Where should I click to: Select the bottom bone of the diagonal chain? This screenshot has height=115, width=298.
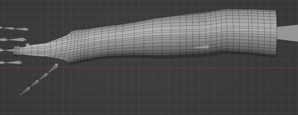point(25,91)
